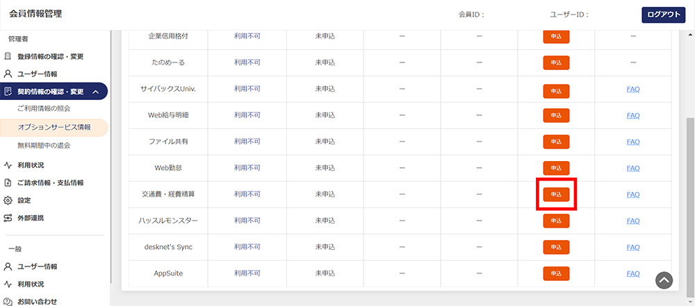Click the scroll-to-top arrow button

tap(664, 280)
